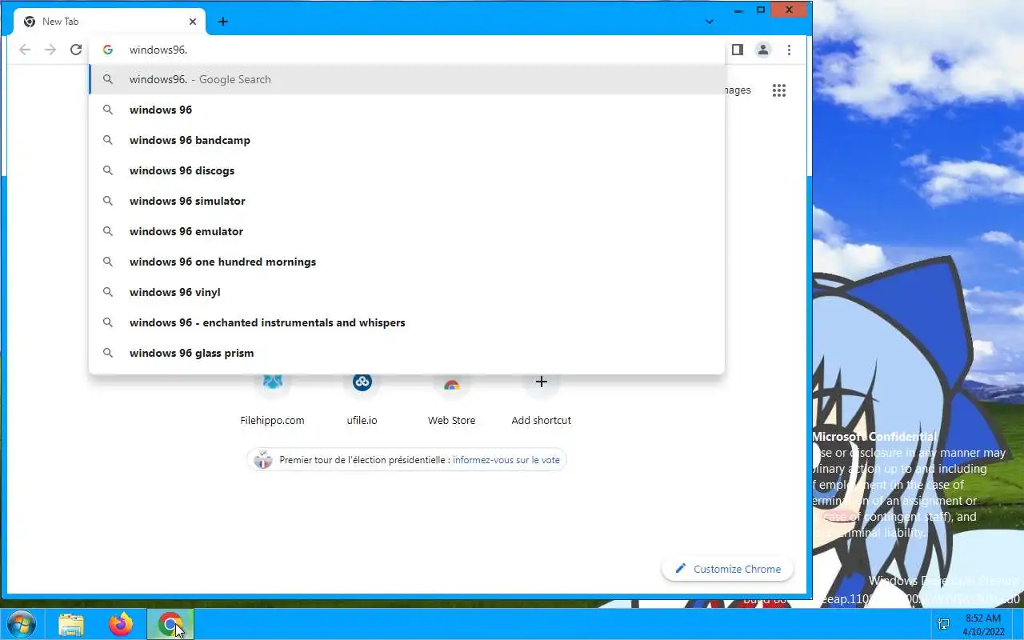Image resolution: width=1024 pixels, height=640 pixels.
Task: Expand the tab search chevron
Action: click(709, 22)
